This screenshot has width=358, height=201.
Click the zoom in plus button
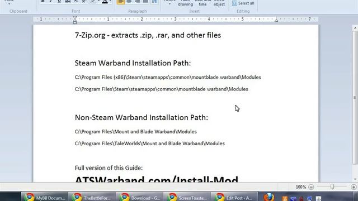354,187
